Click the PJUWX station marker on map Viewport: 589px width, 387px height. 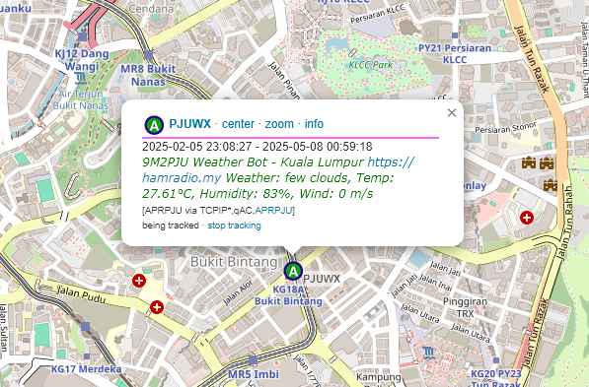(x=293, y=271)
